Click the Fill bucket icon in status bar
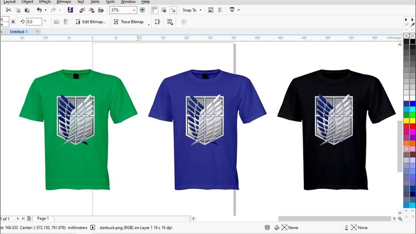 click(x=277, y=228)
